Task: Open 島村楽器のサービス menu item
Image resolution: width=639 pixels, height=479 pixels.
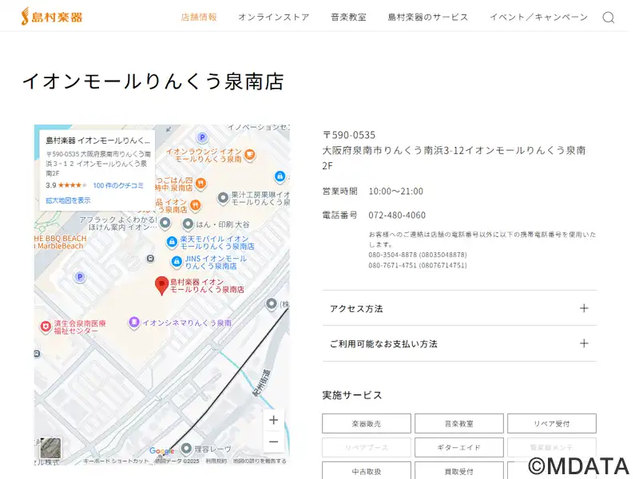Action: [x=428, y=17]
